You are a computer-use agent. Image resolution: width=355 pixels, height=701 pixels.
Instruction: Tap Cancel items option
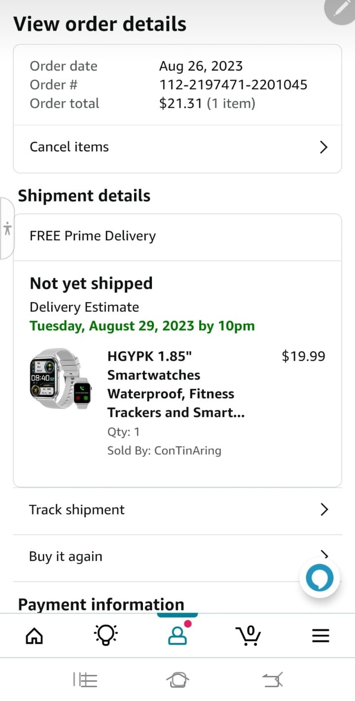[69, 147]
